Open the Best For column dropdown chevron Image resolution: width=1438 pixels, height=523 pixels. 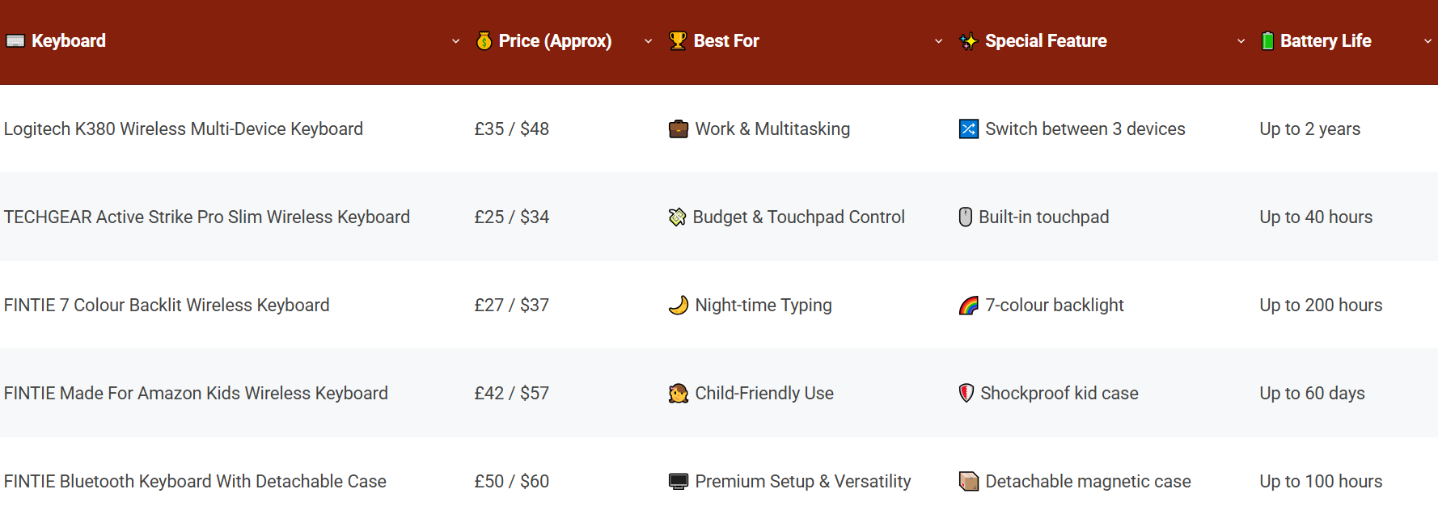(x=938, y=41)
